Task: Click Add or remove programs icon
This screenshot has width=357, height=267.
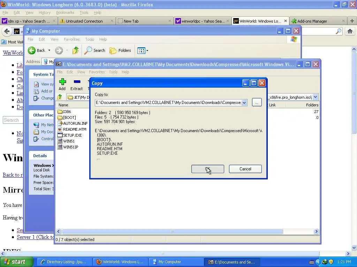Action: tap(36, 91)
